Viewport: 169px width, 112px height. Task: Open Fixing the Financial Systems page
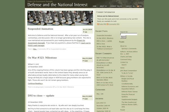(128, 95)
